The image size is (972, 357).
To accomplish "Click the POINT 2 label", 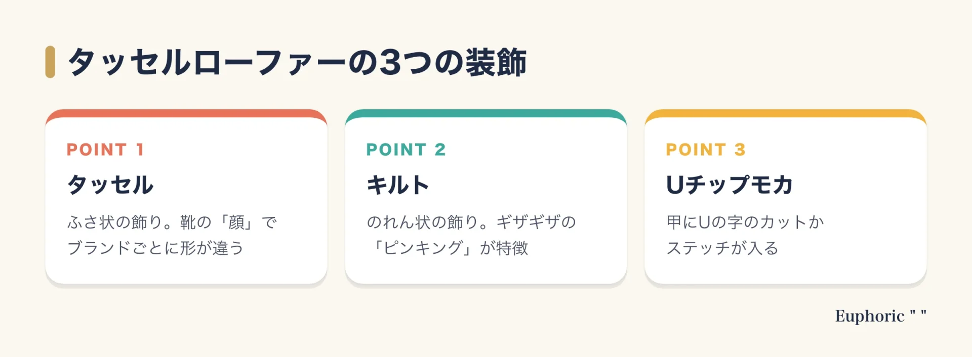I will [406, 150].
